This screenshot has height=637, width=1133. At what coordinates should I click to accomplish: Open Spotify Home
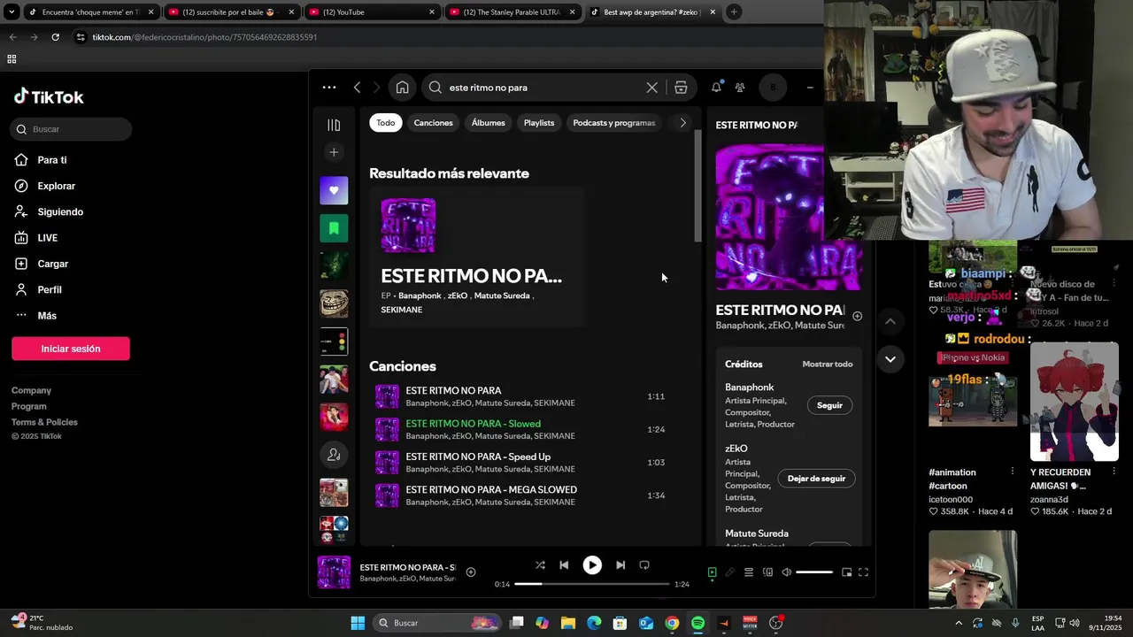coord(402,88)
